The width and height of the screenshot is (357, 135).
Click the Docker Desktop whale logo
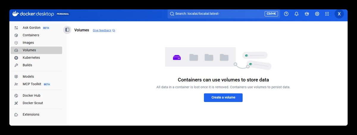pos(15,14)
